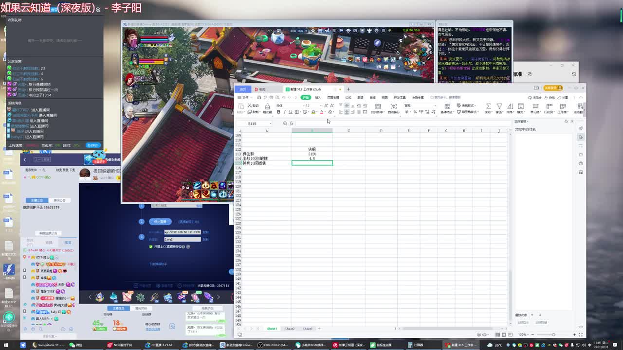This screenshot has height=350, width=623.
Task: Open the font color dropdown arrow
Action: 325,112
